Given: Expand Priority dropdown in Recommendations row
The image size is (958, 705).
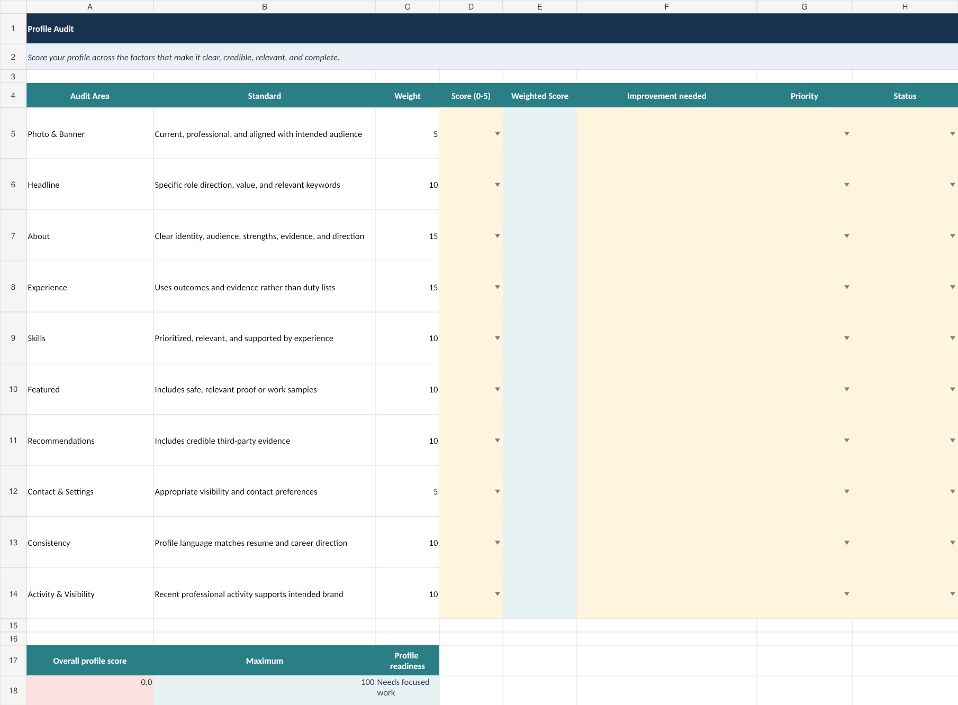Looking at the screenshot, I should tap(847, 441).
